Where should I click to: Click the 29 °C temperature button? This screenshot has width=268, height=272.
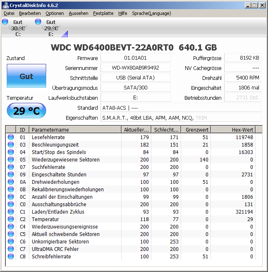[26, 111]
